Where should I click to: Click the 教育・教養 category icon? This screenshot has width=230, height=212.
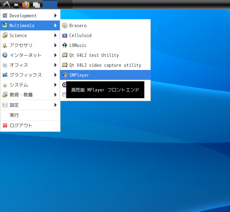pyautogui.click(x=5, y=95)
